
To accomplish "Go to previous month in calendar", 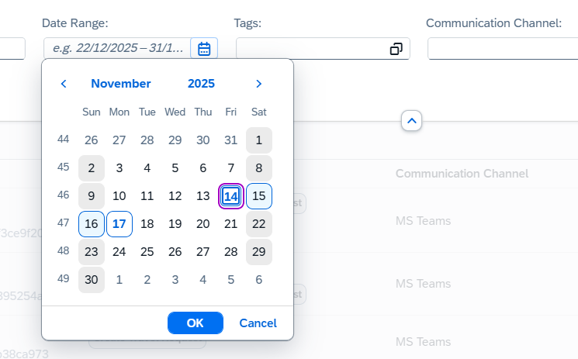I will click(64, 84).
